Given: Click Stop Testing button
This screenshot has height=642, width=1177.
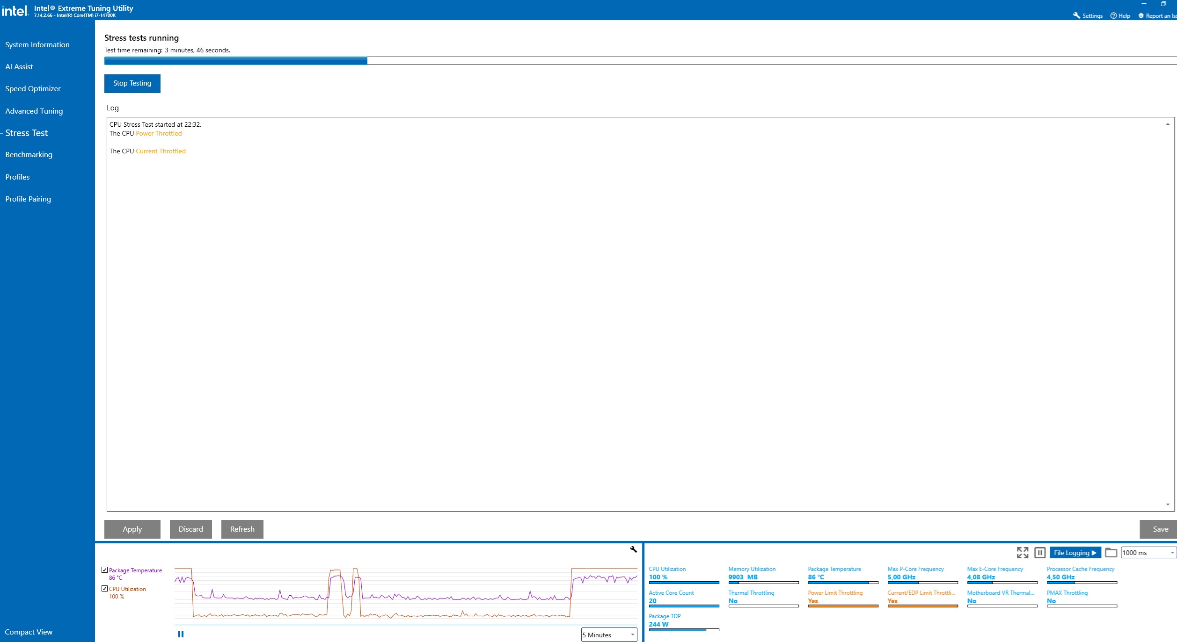Looking at the screenshot, I should pyautogui.click(x=132, y=83).
